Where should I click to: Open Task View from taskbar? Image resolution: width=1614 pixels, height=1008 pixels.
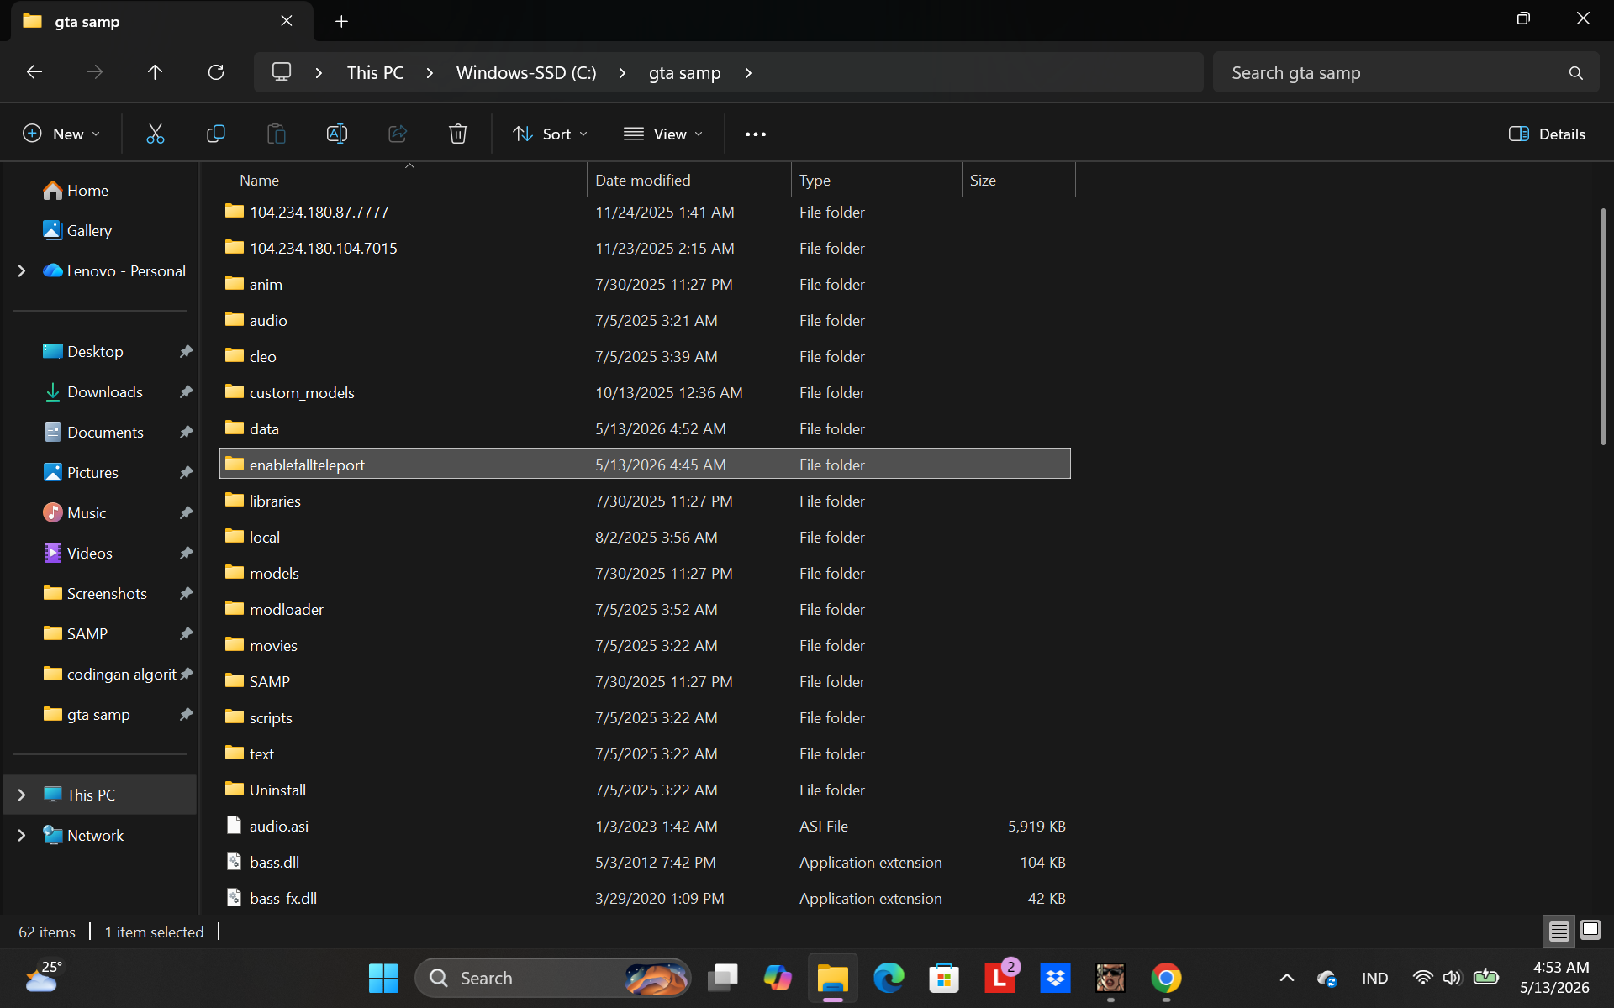[x=722, y=978]
